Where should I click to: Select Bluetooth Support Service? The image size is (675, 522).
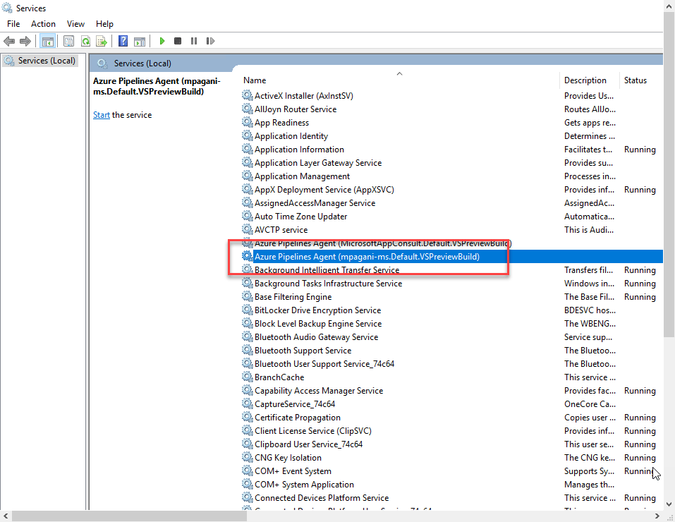(x=303, y=350)
